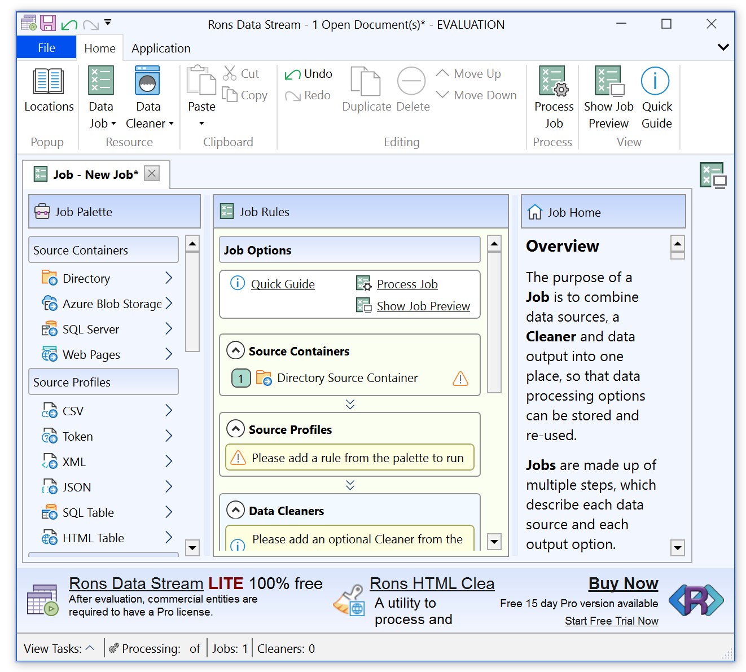Click Redo in the Editing group

click(x=308, y=95)
